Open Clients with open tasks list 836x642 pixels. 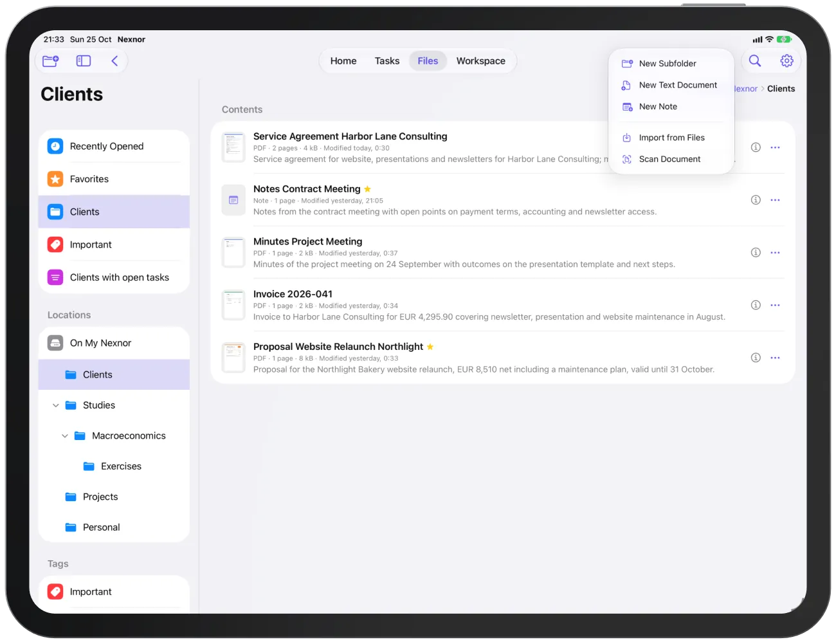[x=114, y=277]
